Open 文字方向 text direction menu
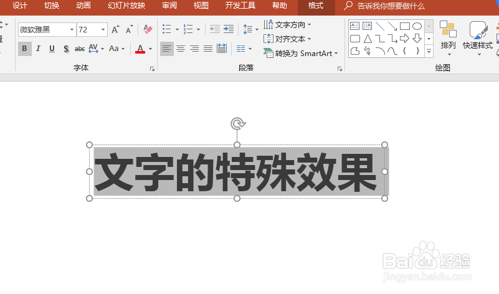The image size is (499, 294). (287, 24)
